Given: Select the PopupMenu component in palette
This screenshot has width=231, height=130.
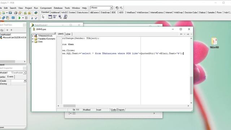Looking at the screenshot, I should [60, 17].
